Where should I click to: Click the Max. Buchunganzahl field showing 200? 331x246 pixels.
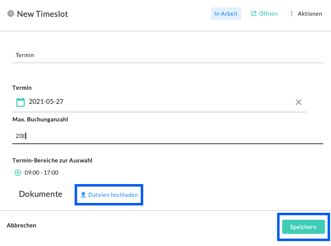pos(168,136)
